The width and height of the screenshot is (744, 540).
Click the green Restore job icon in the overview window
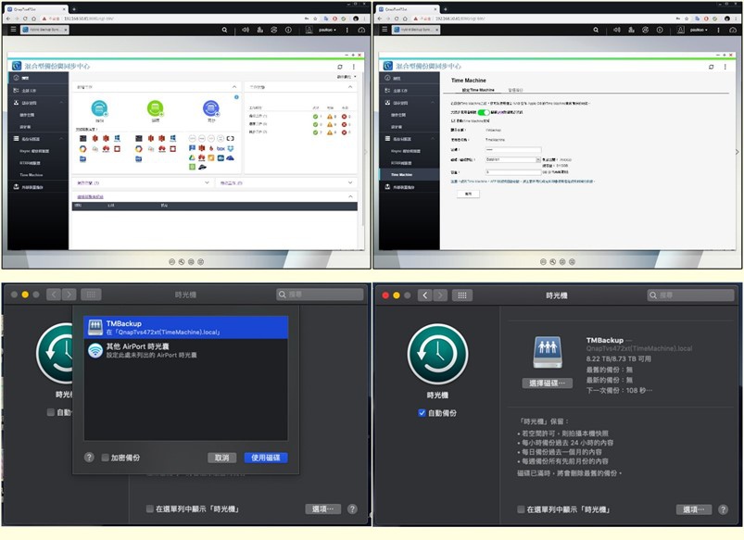pyautogui.click(x=155, y=108)
